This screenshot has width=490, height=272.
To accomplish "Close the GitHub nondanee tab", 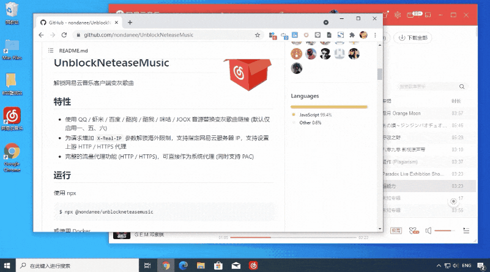I will 116,23.
